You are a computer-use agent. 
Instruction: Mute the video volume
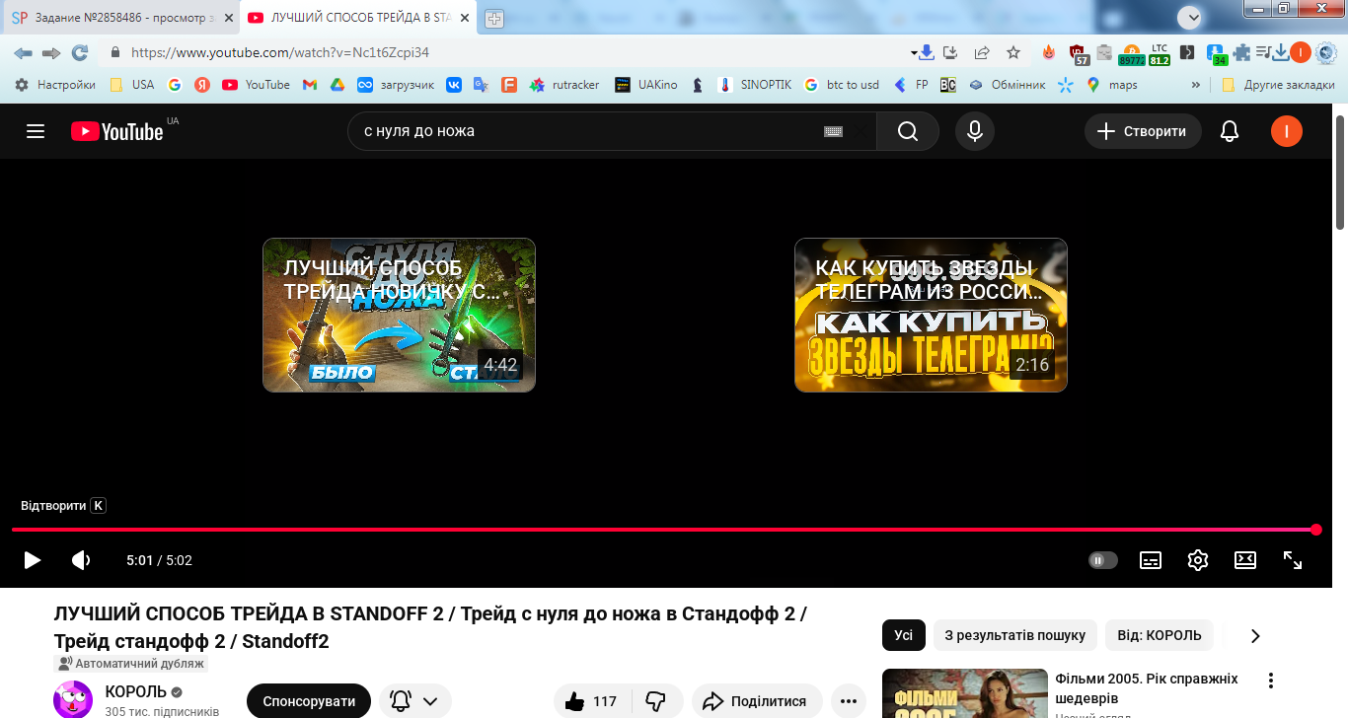81,560
